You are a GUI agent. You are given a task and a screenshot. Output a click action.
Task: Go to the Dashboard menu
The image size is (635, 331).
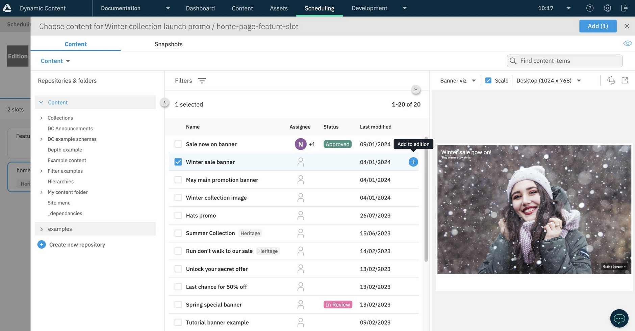(200, 8)
